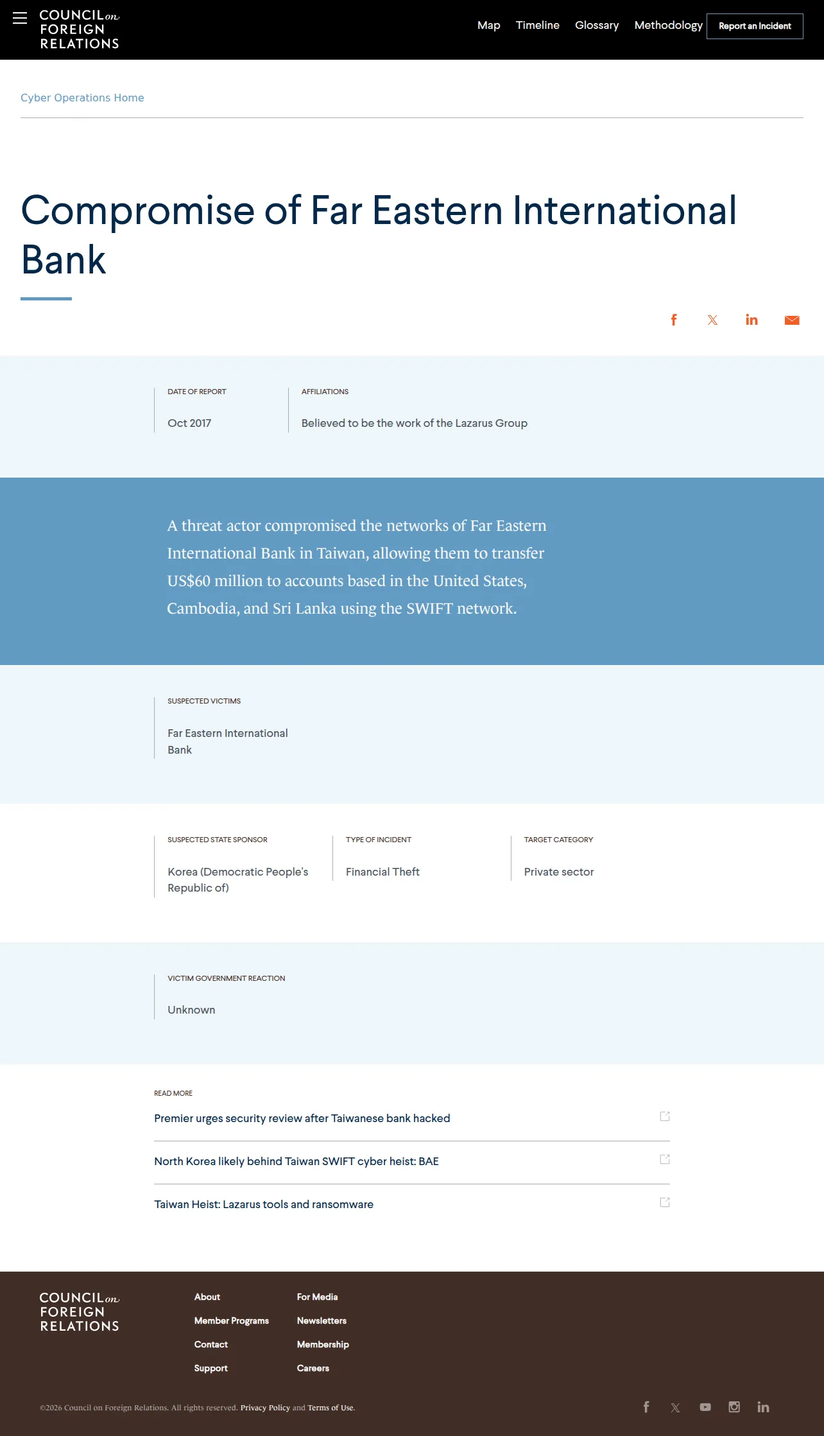Open the hamburger menu icon
The image size is (824, 1436).
click(x=20, y=18)
